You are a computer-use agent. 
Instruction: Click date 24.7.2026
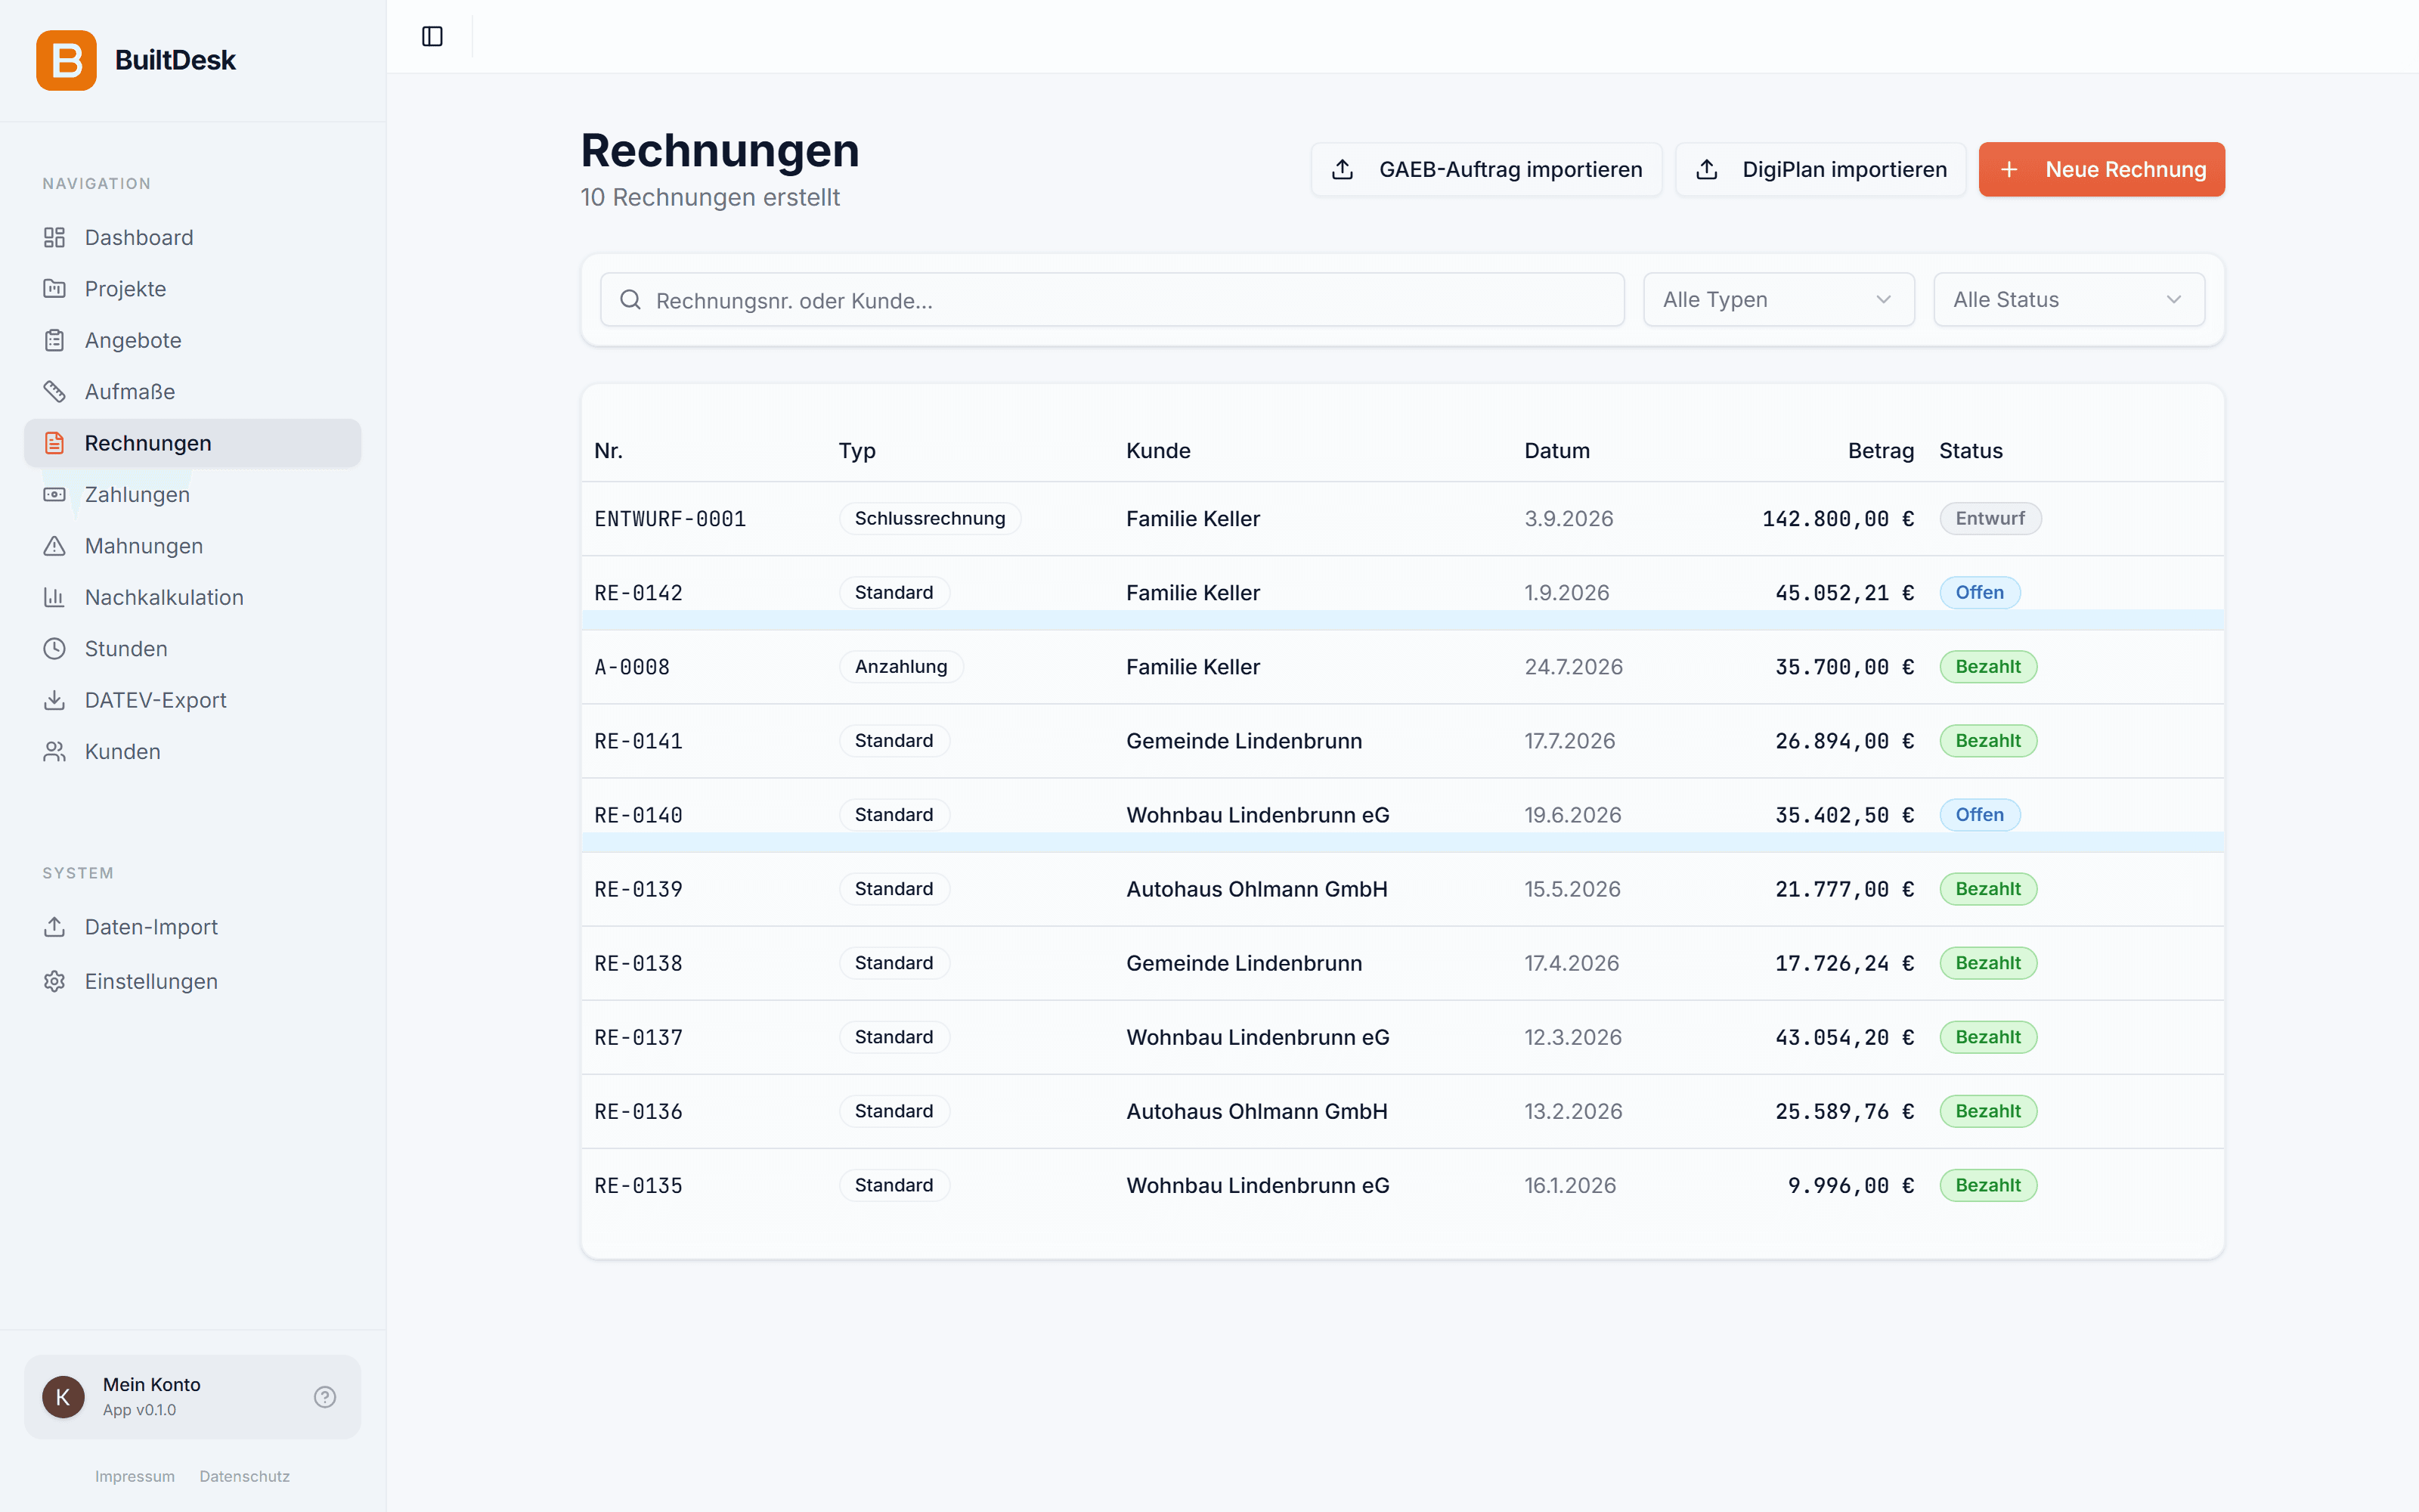point(1573,667)
